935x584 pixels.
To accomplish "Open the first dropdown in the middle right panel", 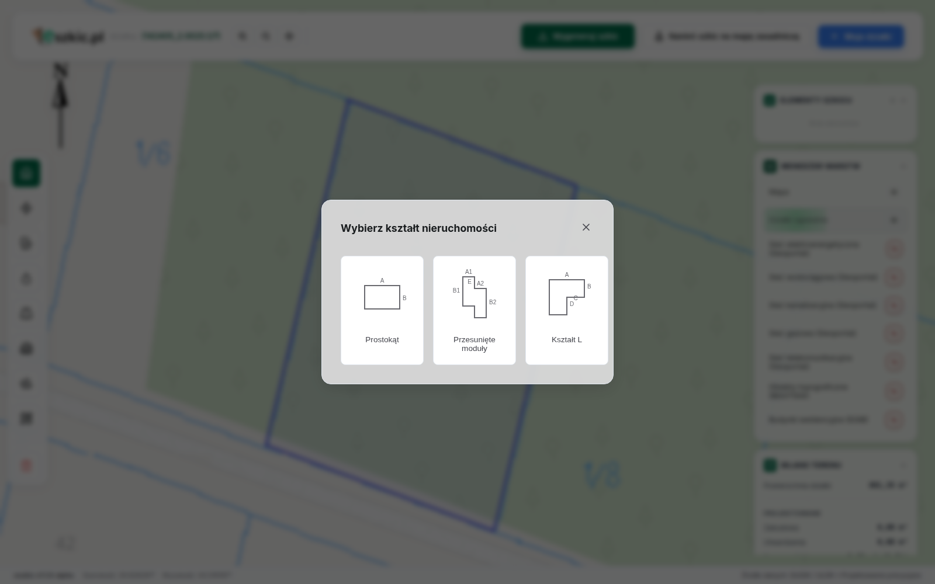I will pos(836,192).
